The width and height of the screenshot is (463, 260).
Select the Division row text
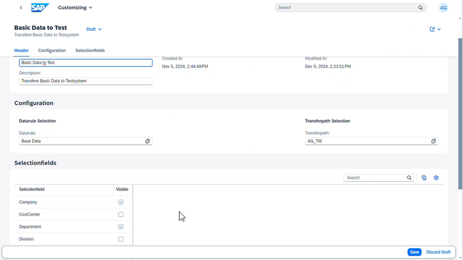pyautogui.click(x=27, y=239)
